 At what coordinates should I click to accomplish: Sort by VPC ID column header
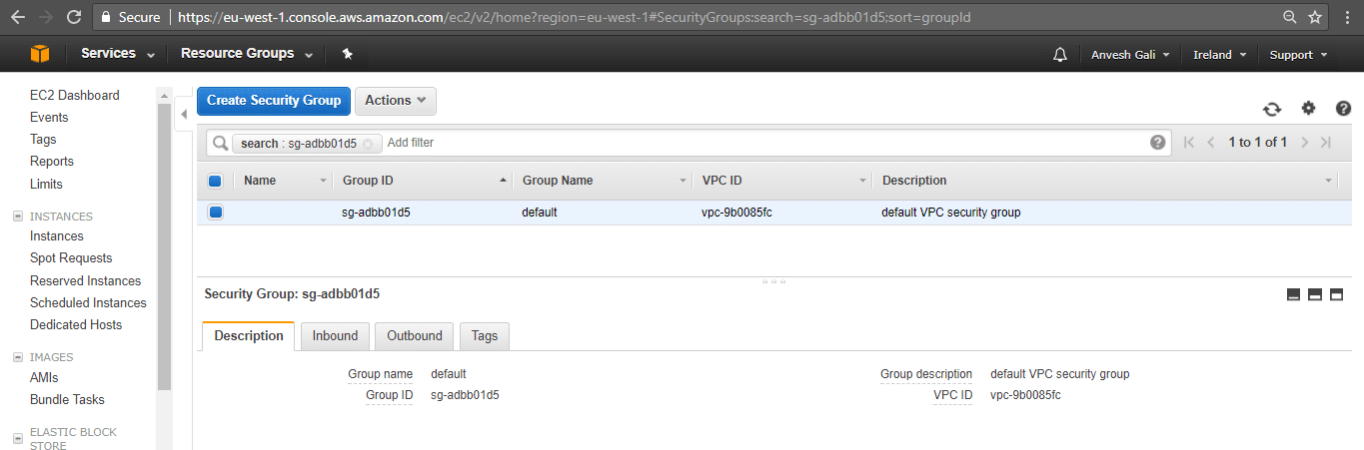[782, 181]
